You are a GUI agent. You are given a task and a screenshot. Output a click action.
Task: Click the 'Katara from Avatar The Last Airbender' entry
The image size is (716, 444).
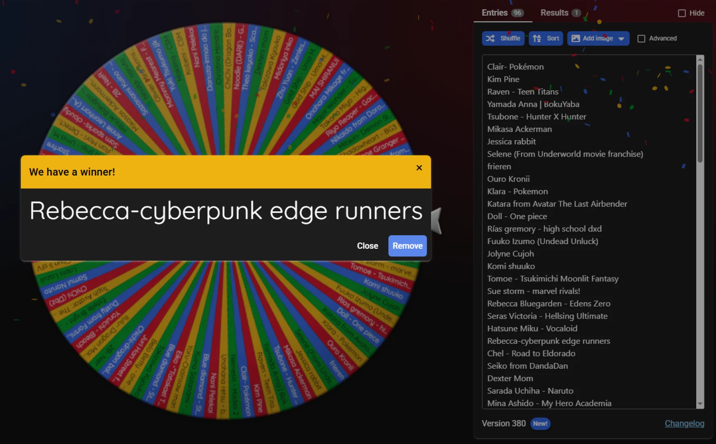557,204
